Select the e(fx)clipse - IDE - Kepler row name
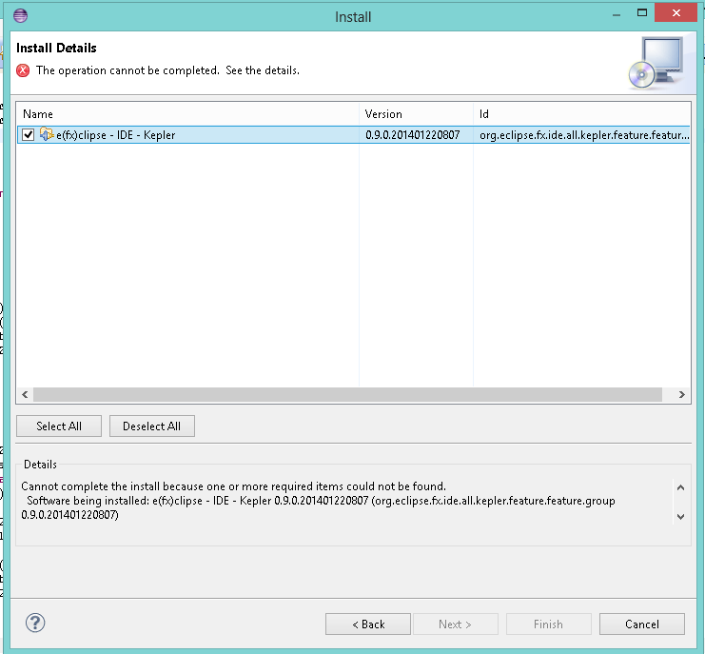705x654 pixels. [x=115, y=135]
